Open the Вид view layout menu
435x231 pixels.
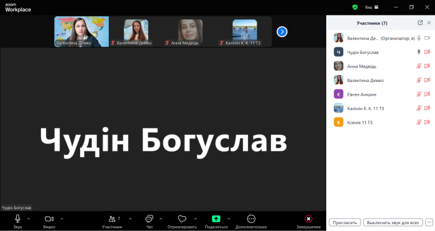coord(372,7)
